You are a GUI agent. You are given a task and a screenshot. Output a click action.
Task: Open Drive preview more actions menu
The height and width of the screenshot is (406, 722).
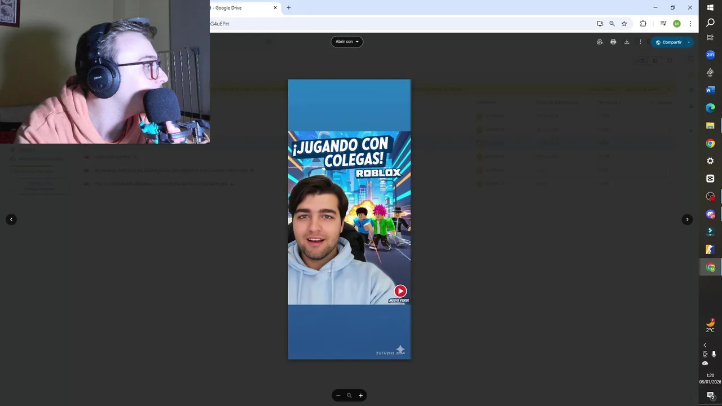coord(640,42)
